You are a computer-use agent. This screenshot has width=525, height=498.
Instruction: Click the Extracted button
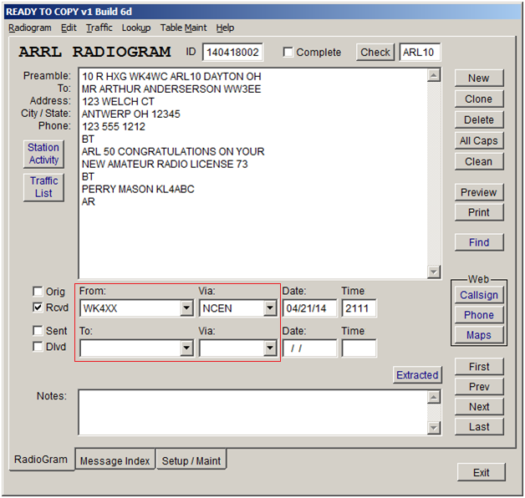417,375
